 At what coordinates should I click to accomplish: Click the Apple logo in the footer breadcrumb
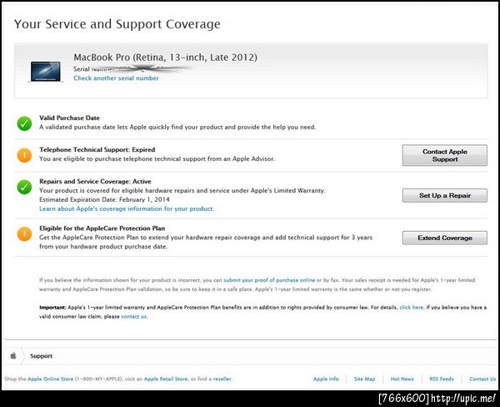click(x=14, y=355)
